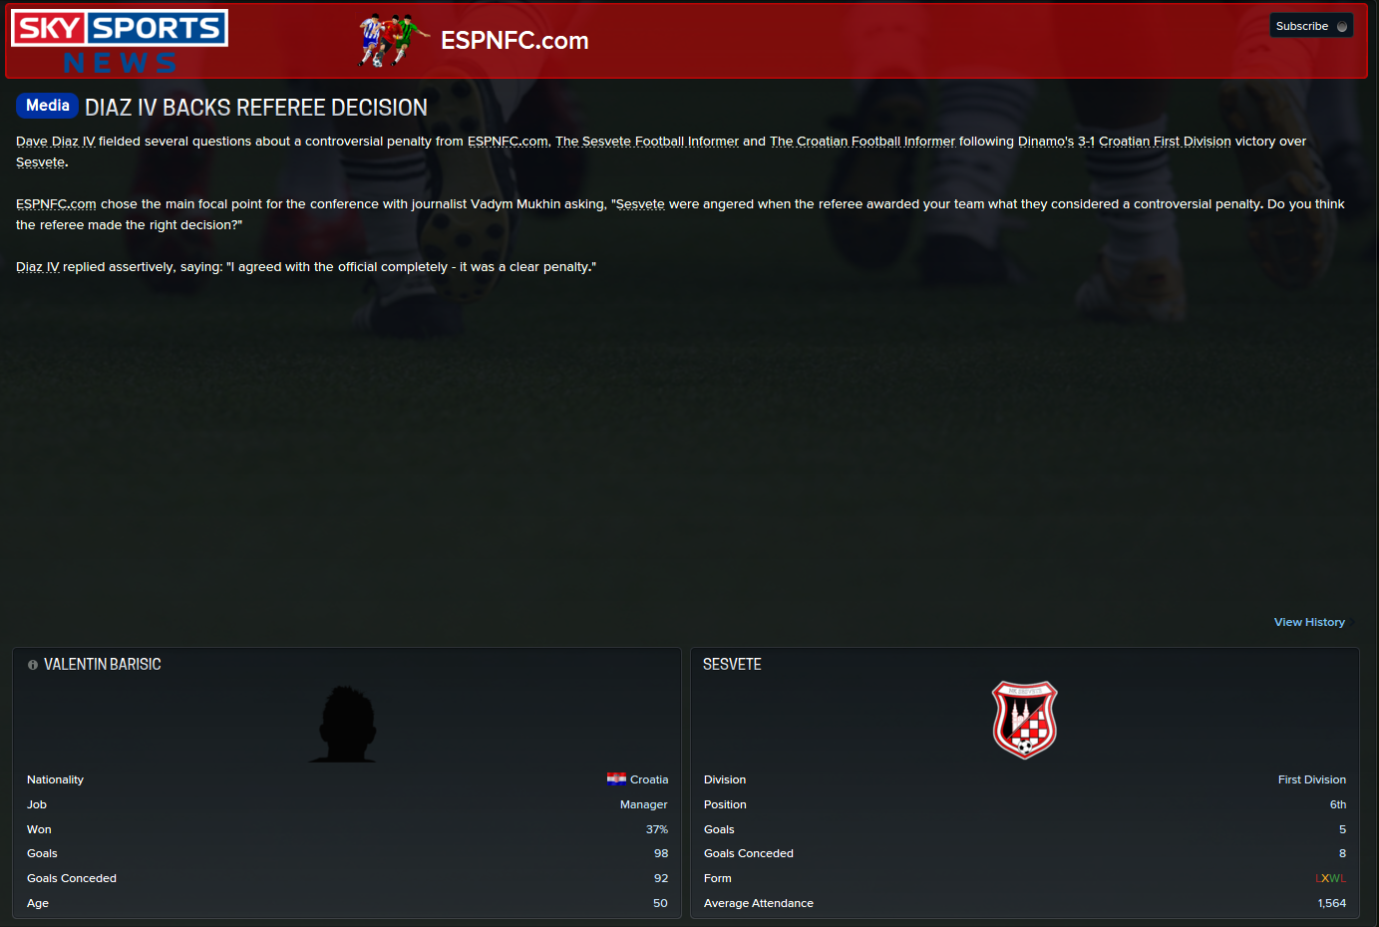The height and width of the screenshot is (927, 1379).
Task: Select the SESVETE panel title
Action: 732,665
